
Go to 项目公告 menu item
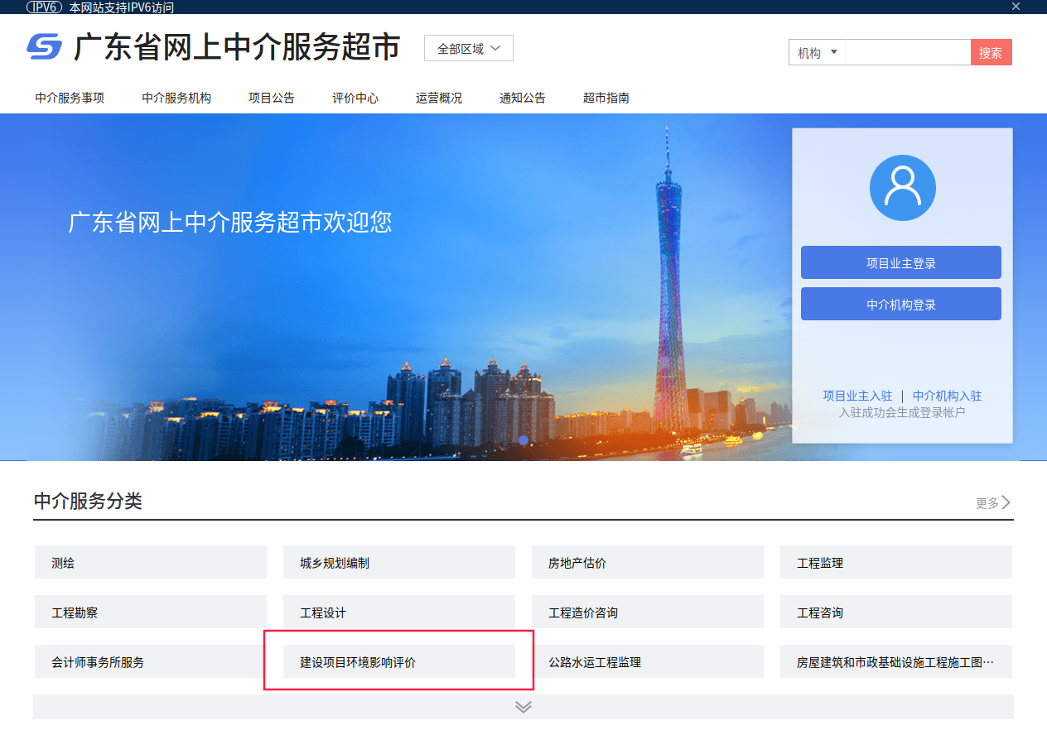(272, 98)
